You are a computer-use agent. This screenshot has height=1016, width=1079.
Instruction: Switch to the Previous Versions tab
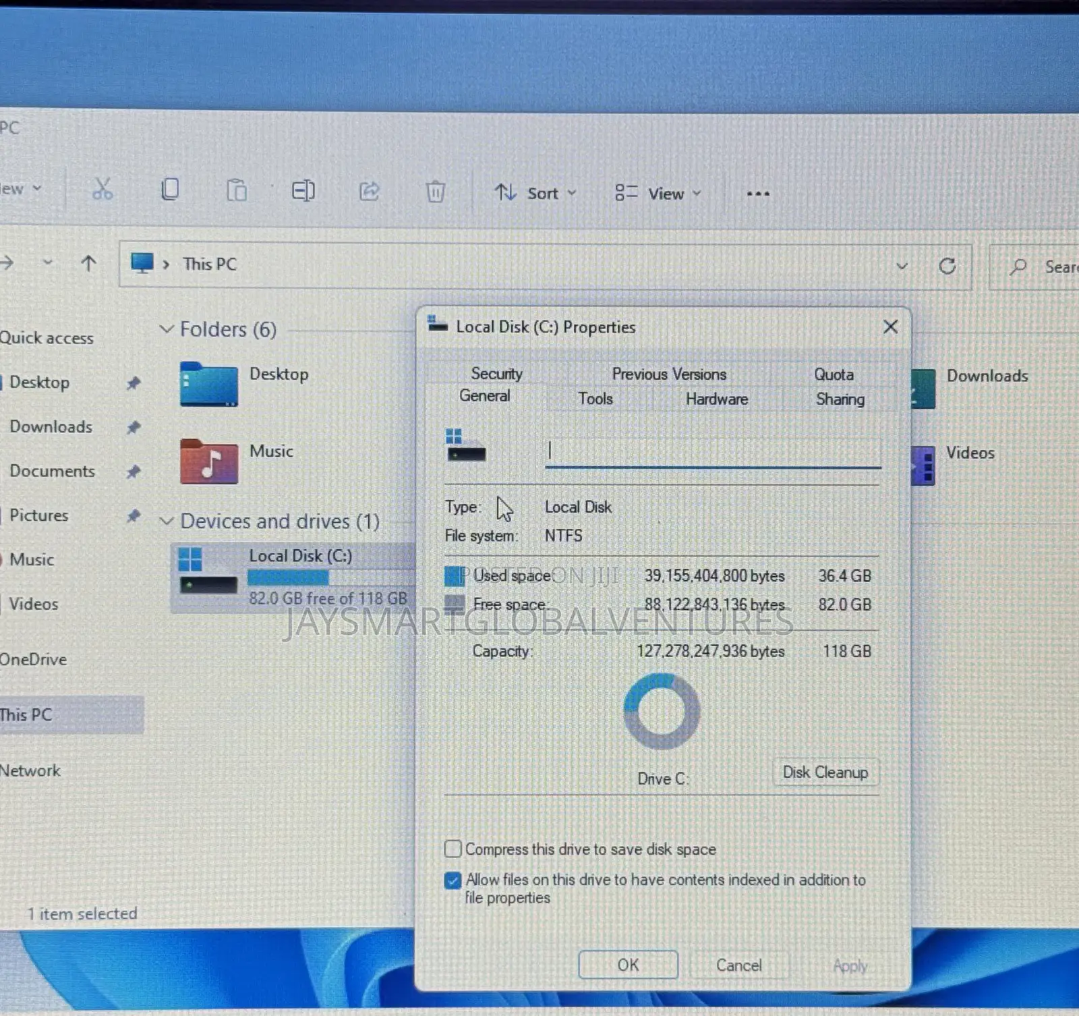point(669,374)
